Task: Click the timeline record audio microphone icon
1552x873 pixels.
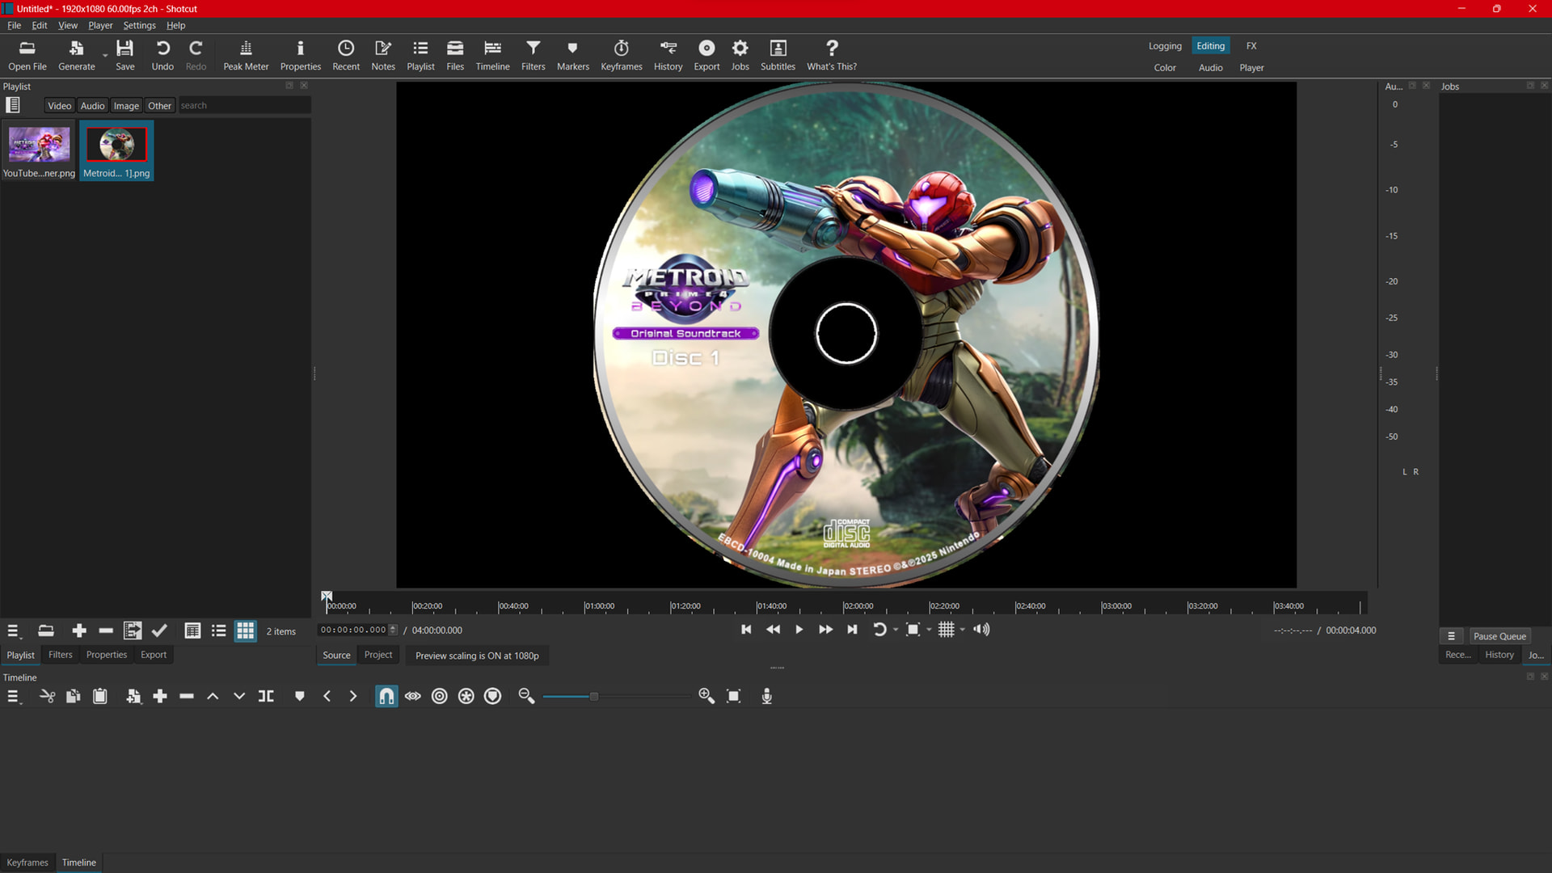Action: [x=767, y=696]
